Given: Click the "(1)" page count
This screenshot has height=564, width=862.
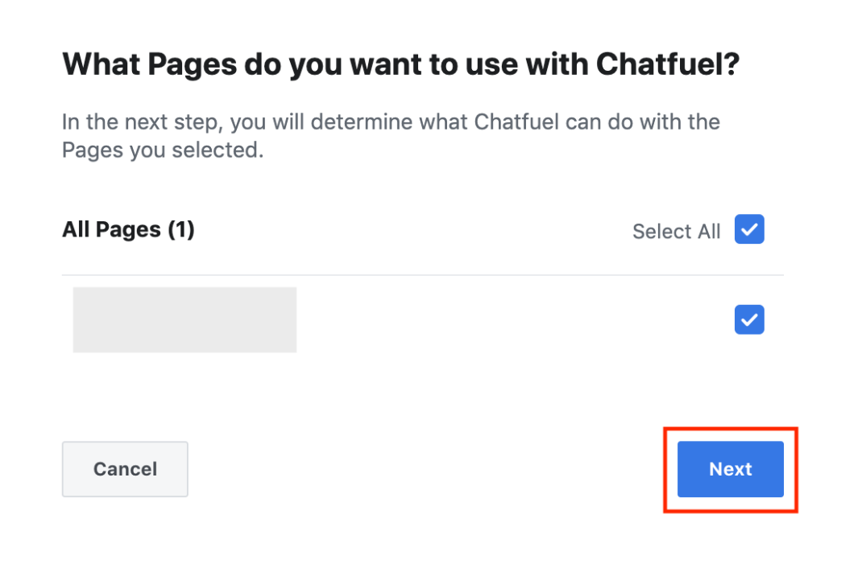Looking at the screenshot, I should tap(181, 229).
